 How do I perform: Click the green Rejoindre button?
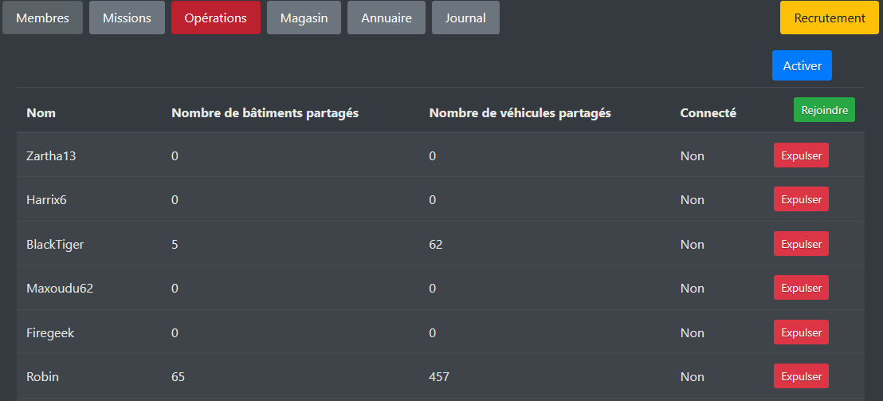(824, 110)
